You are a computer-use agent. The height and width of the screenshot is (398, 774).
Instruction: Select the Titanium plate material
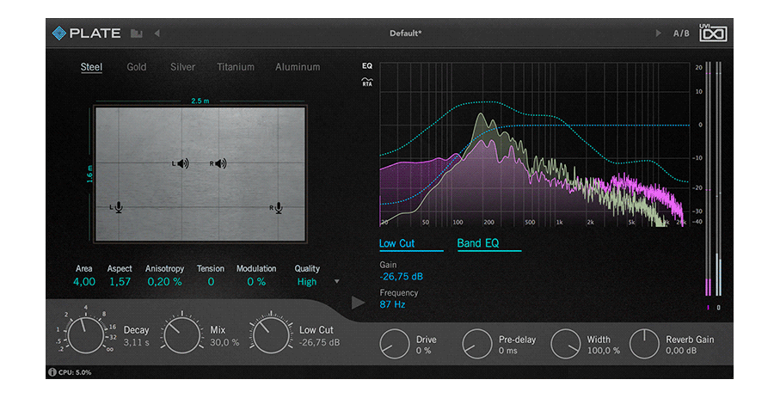click(x=236, y=67)
